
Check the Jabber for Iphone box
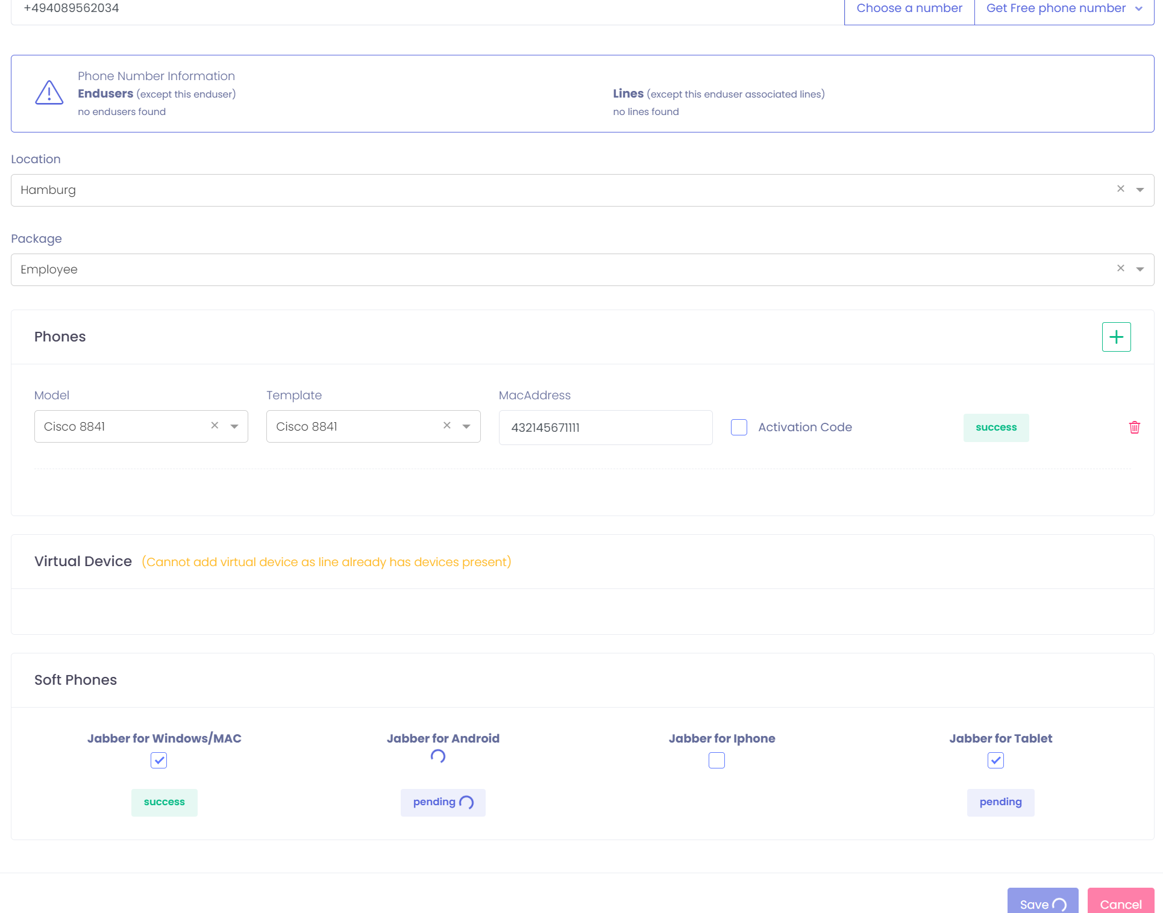click(x=716, y=761)
